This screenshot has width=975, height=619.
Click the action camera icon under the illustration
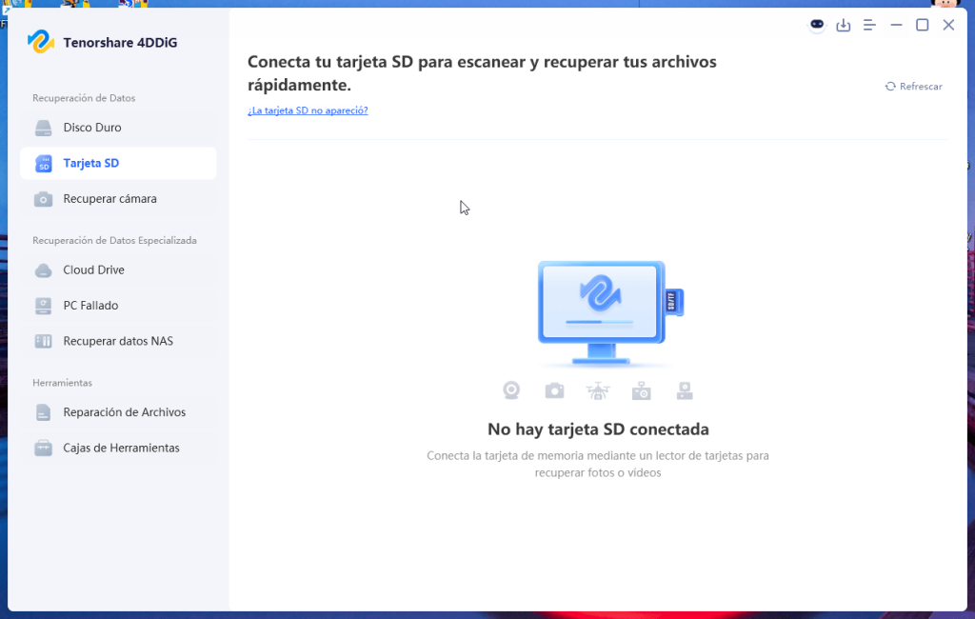(641, 390)
